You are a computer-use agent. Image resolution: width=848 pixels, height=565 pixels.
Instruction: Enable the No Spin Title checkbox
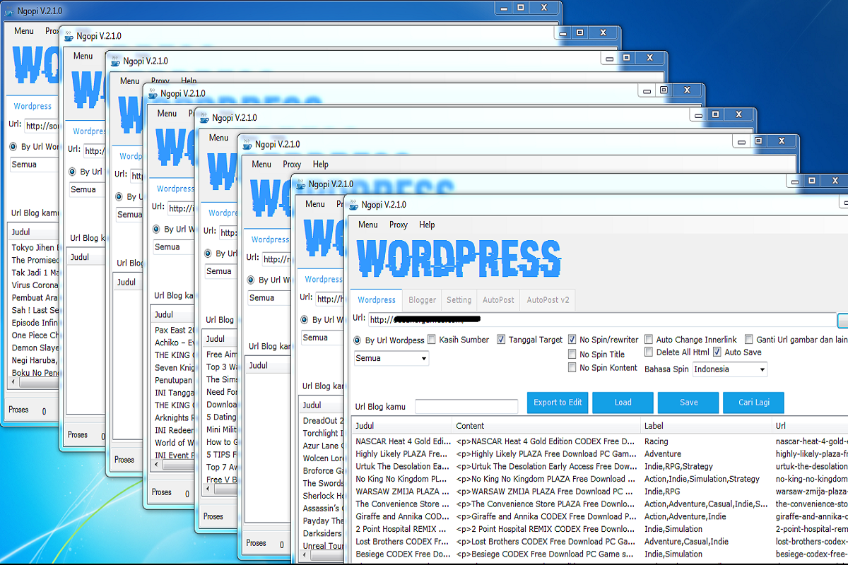pyautogui.click(x=572, y=354)
